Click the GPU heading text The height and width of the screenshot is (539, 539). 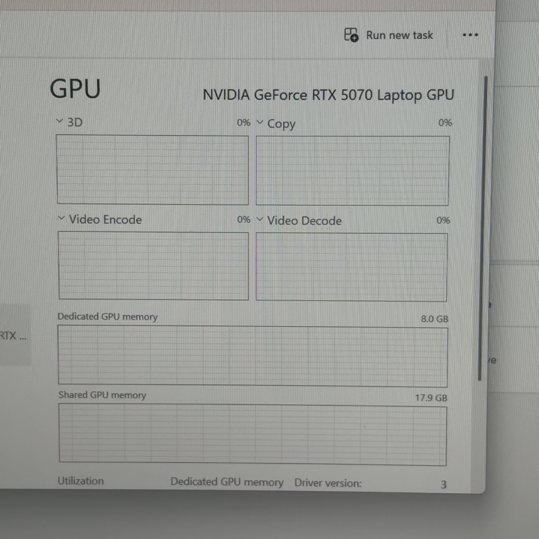(x=75, y=89)
